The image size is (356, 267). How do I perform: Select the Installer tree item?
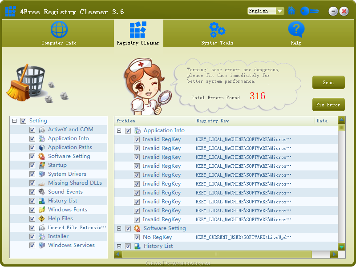58,236
